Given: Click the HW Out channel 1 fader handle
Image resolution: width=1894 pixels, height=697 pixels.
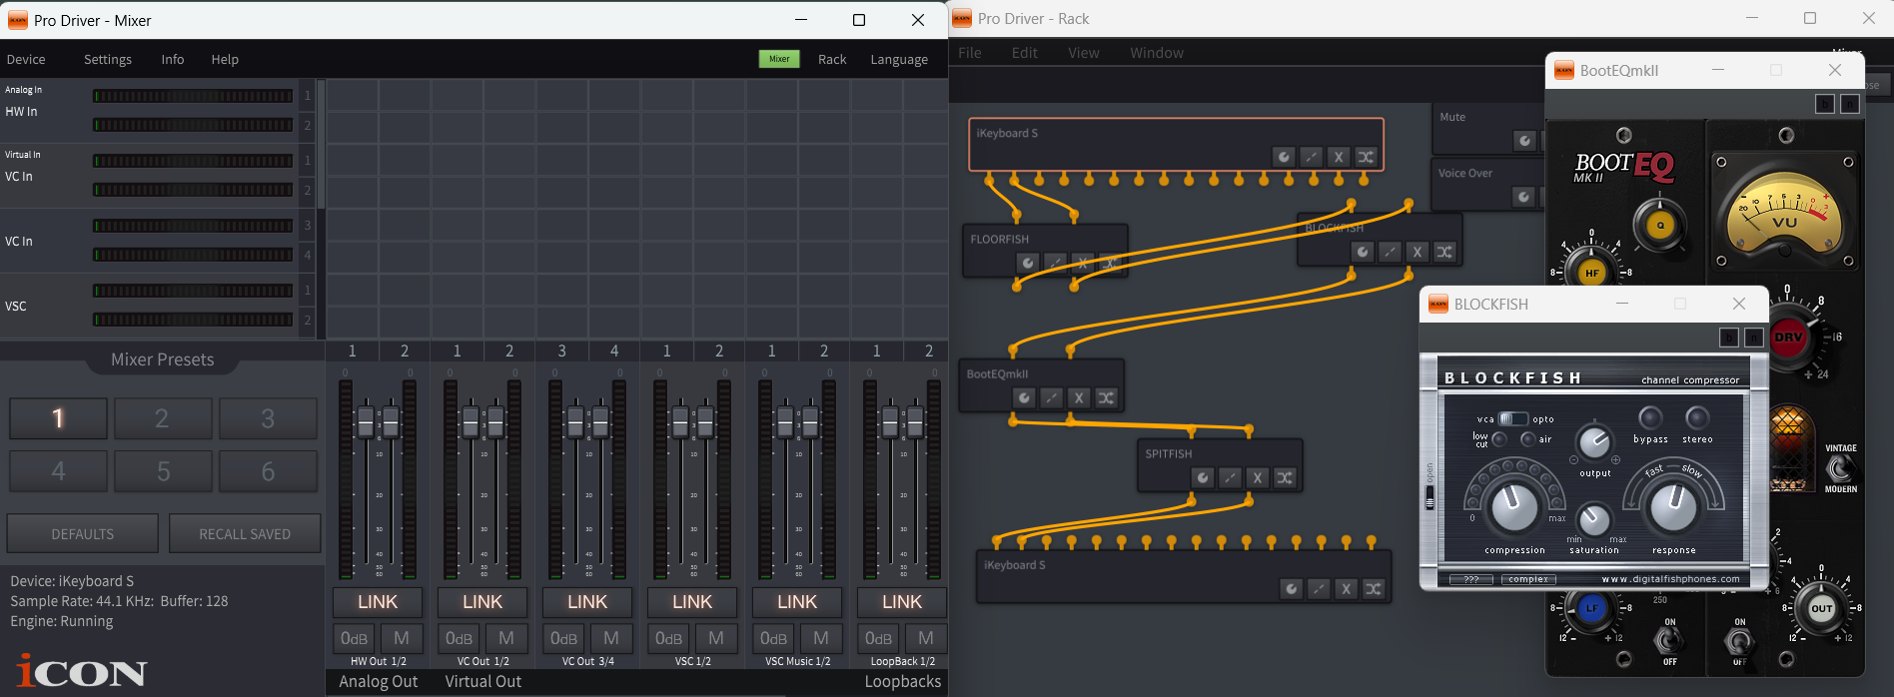Looking at the screenshot, I should (x=366, y=421).
